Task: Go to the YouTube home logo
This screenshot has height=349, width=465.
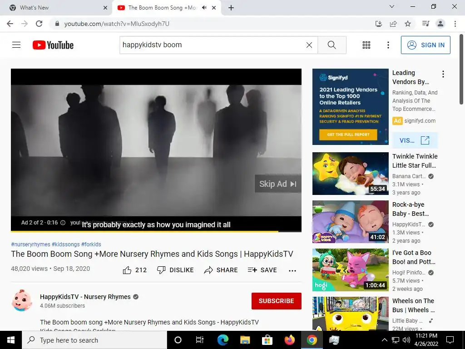Action: (x=53, y=45)
